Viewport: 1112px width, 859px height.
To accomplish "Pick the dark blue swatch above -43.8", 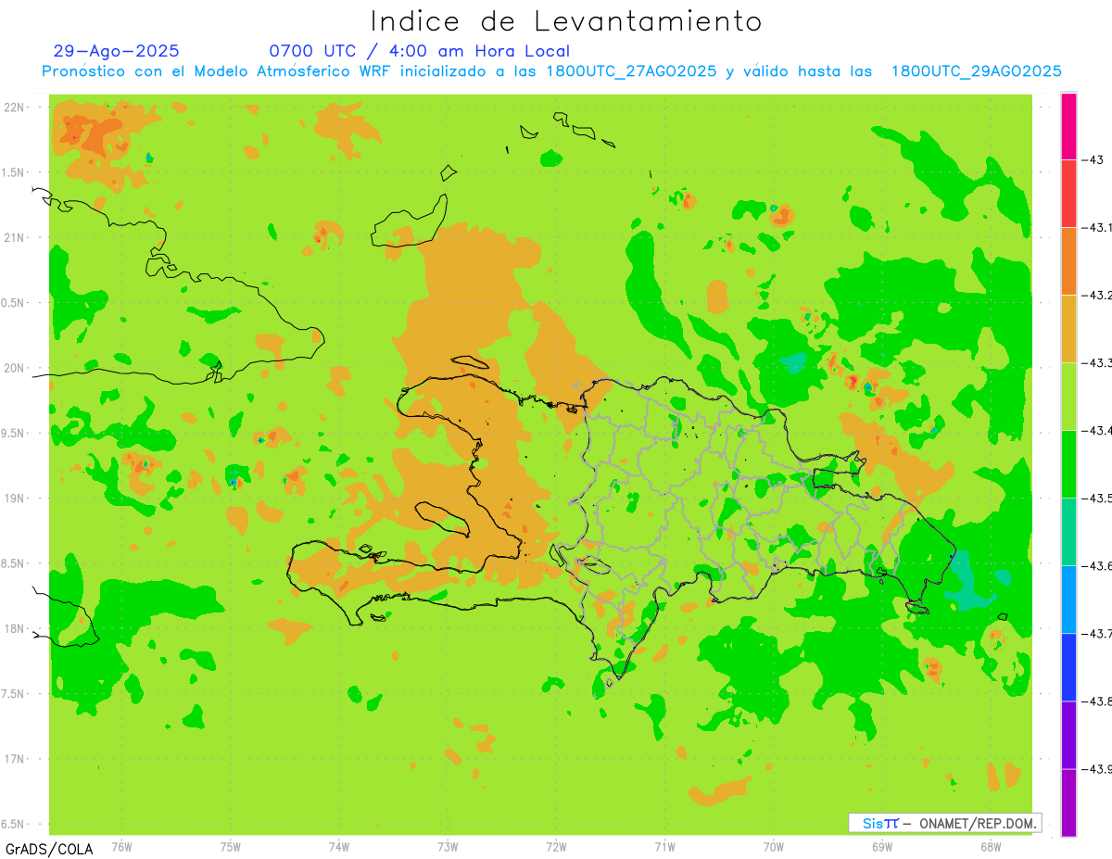I will (1068, 667).
